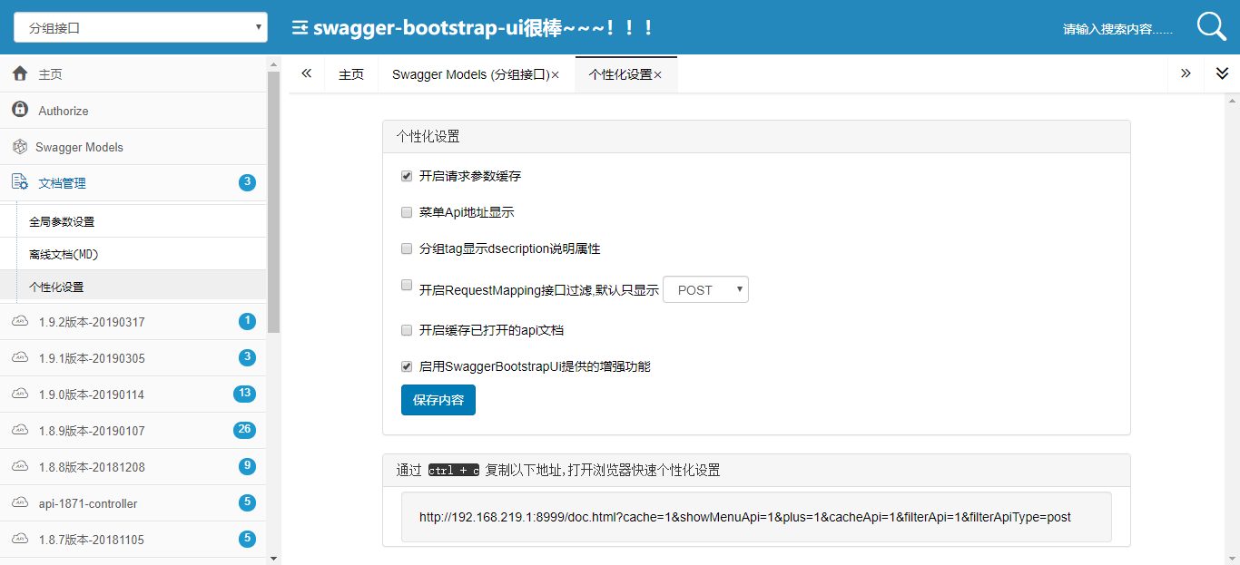Open home via the house icon

pyautogui.click(x=20, y=73)
